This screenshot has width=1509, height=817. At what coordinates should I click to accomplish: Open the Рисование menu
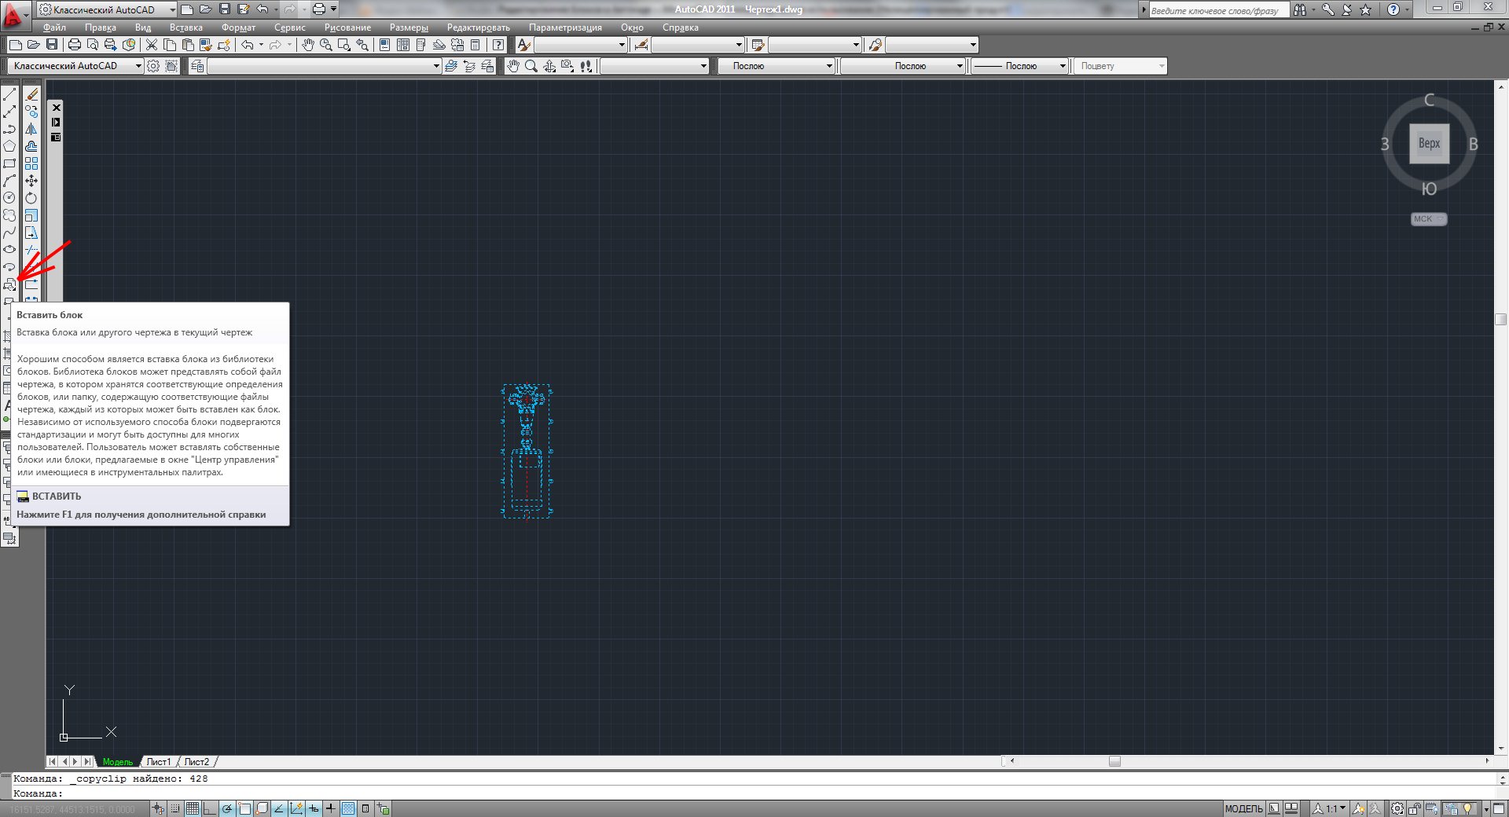[x=347, y=27]
